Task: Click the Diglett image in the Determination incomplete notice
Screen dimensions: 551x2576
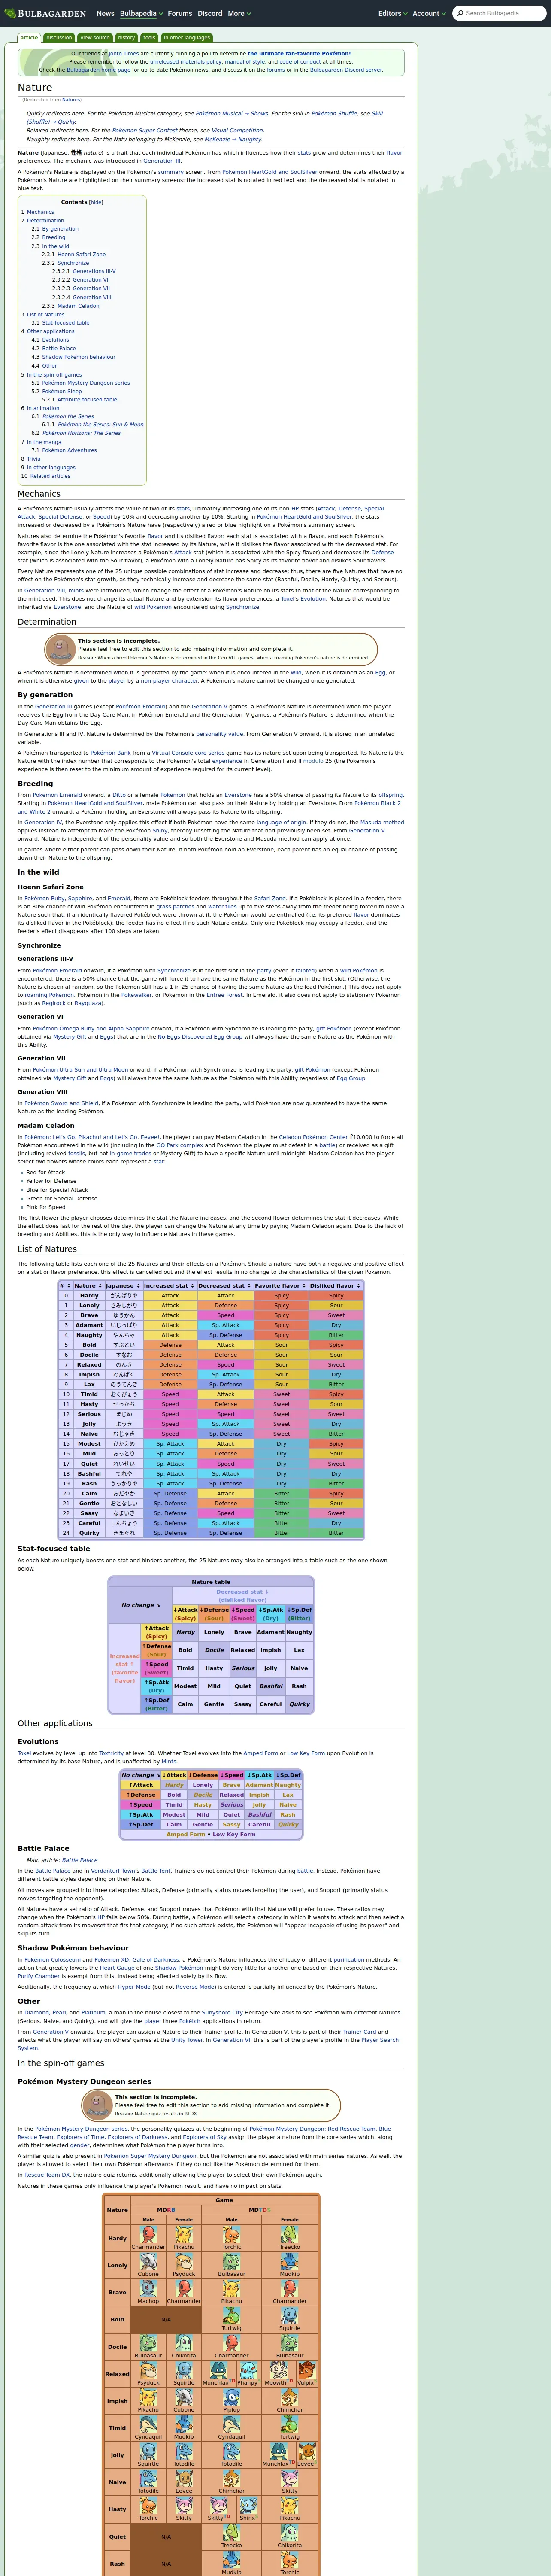Action: [x=61, y=649]
